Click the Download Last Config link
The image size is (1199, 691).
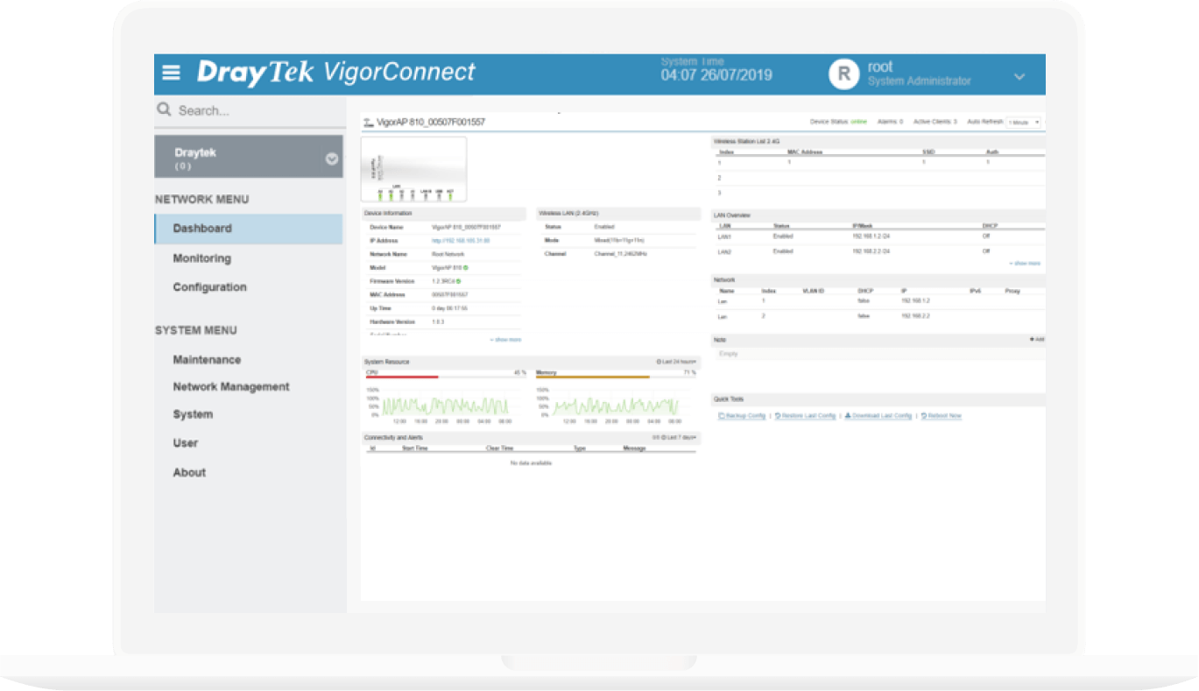click(x=878, y=416)
